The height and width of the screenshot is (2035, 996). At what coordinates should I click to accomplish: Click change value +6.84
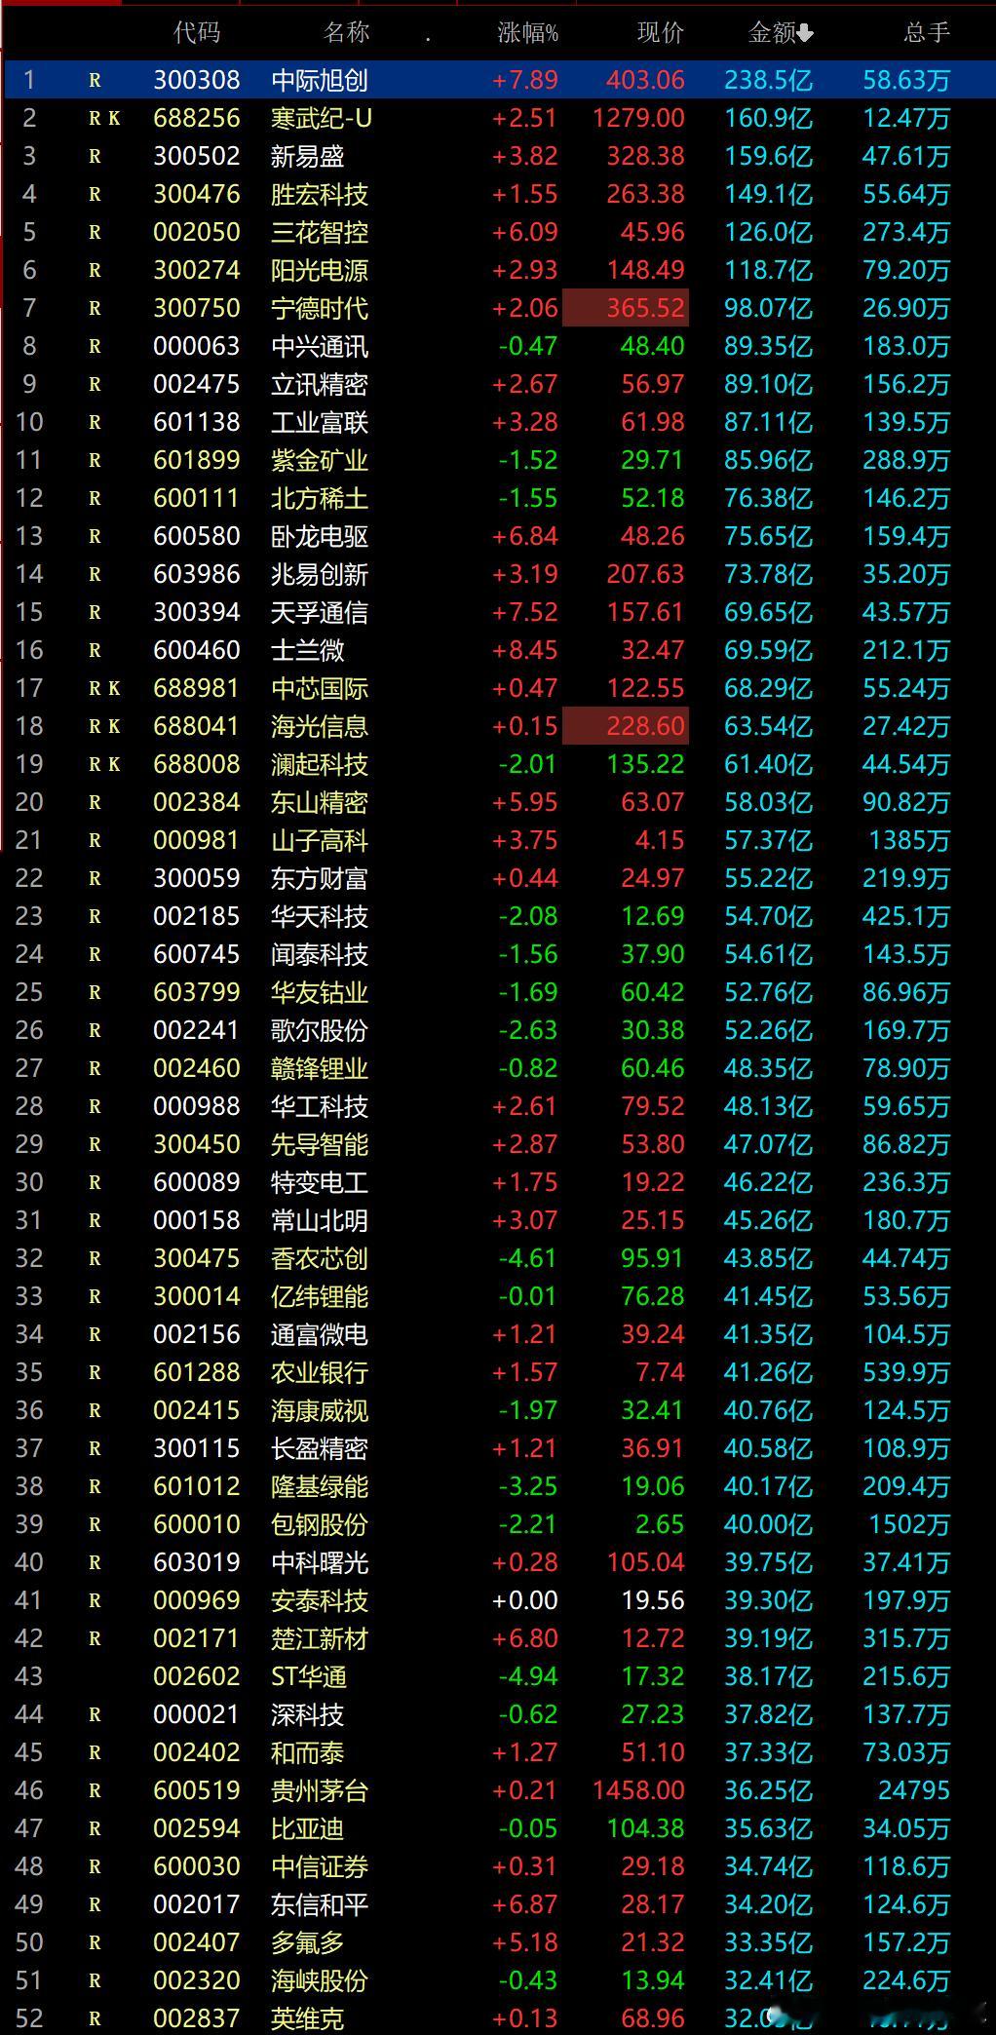[x=525, y=536]
